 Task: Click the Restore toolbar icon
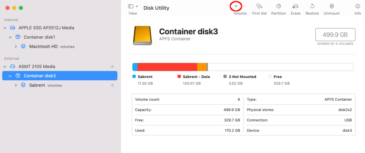tap(312, 7)
